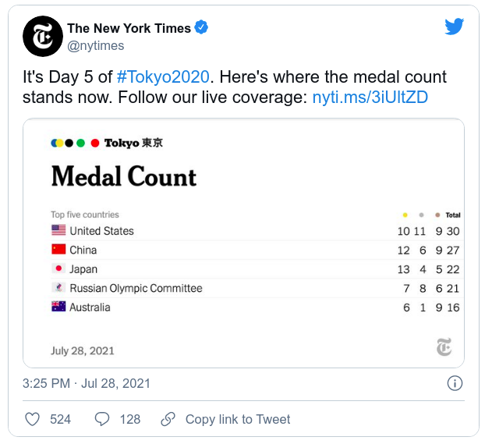Open the tweet info icon
The height and width of the screenshot is (444, 485).
[x=454, y=383]
